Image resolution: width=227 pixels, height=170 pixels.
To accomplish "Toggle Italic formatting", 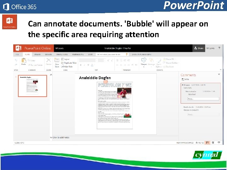I will (84, 65).
